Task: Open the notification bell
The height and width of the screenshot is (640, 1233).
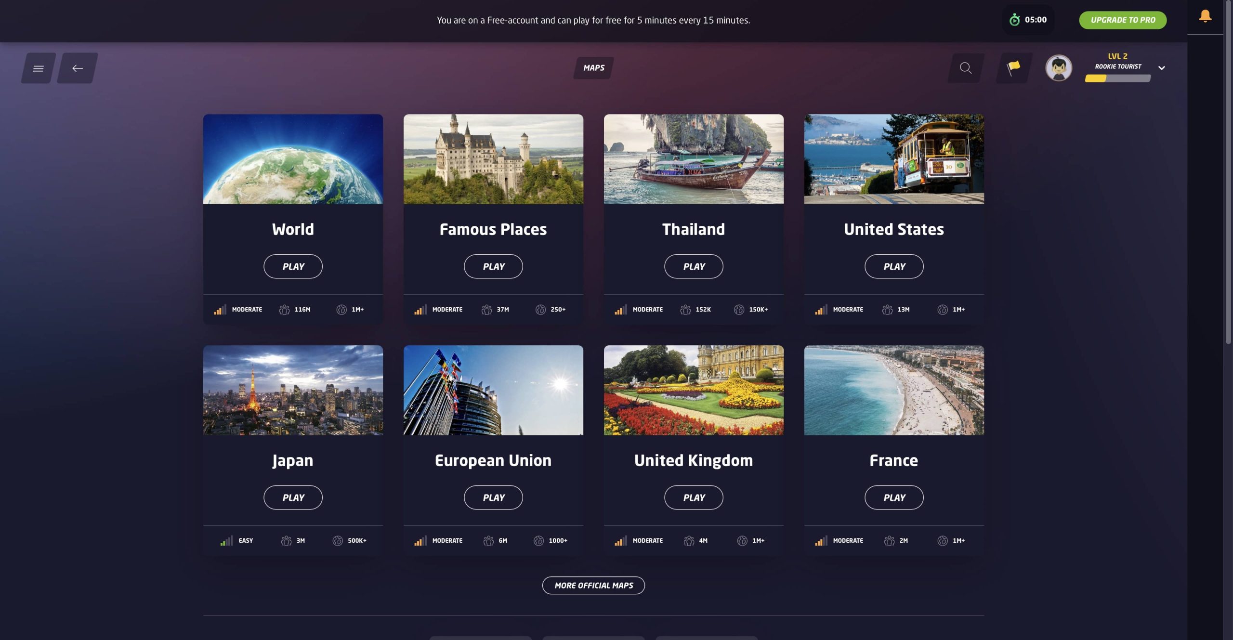Action: (x=1205, y=16)
